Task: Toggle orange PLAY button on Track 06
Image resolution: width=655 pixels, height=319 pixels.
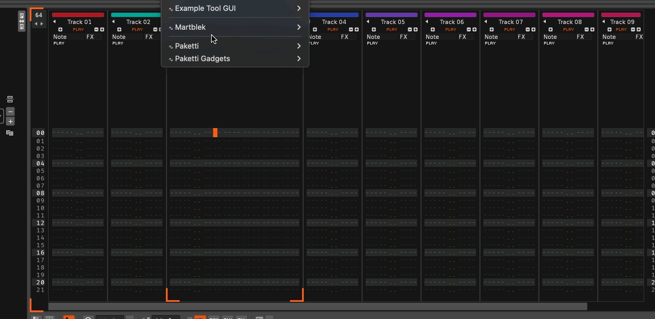Action: pyautogui.click(x=451, y=29)
